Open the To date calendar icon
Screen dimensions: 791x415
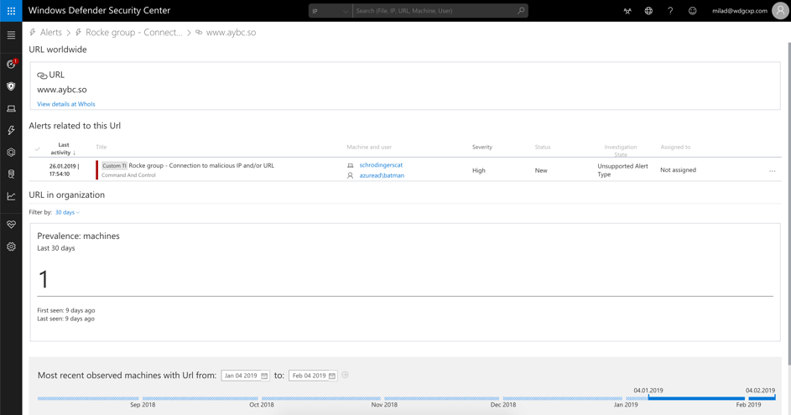point(332,376)
